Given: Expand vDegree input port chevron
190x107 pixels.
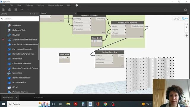Looking at the screenshot, I should click(x=125, y=33).
